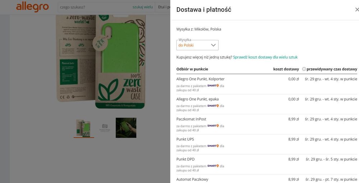Select first thumbnail of packaged green case
Screen dimensions: 359x183
[x=84, y=127]
